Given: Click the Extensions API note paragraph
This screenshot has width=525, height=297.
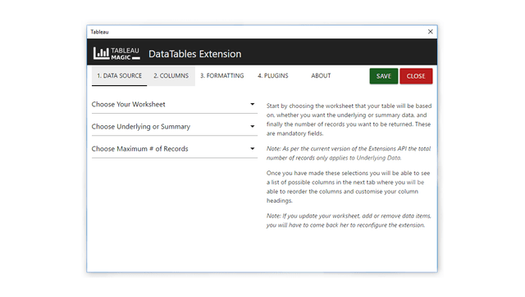Looking at the screenshot, I should click(349, 153).
